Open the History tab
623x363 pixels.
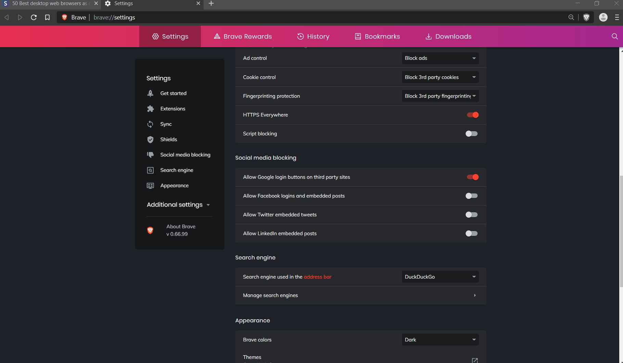pyautogui.click(x=313, y=36)
